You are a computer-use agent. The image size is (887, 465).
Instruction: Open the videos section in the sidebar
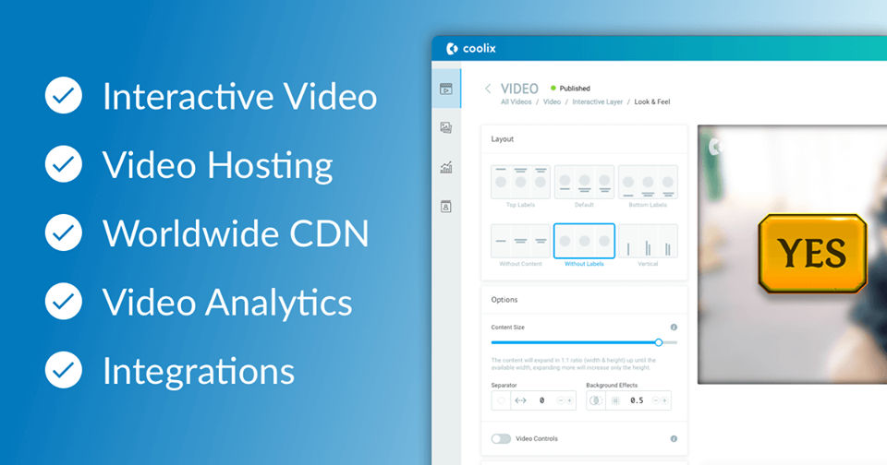(x=445, y=89)
